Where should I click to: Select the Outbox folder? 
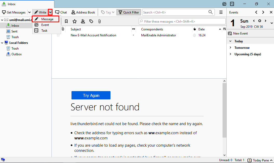(16, 54)
